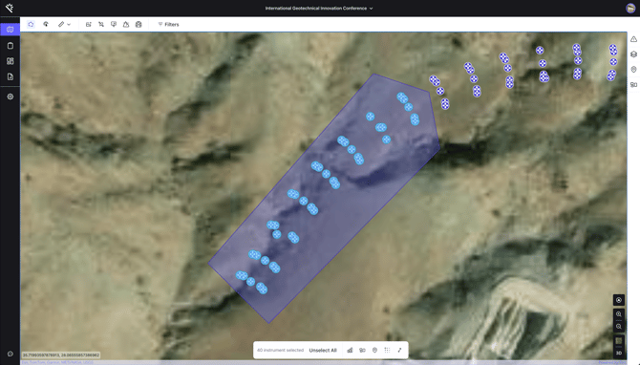Open the settings gear in sidebar
The height and width of the screenshot is (365, 640).
pyautogui.click(x=11, y=97)
